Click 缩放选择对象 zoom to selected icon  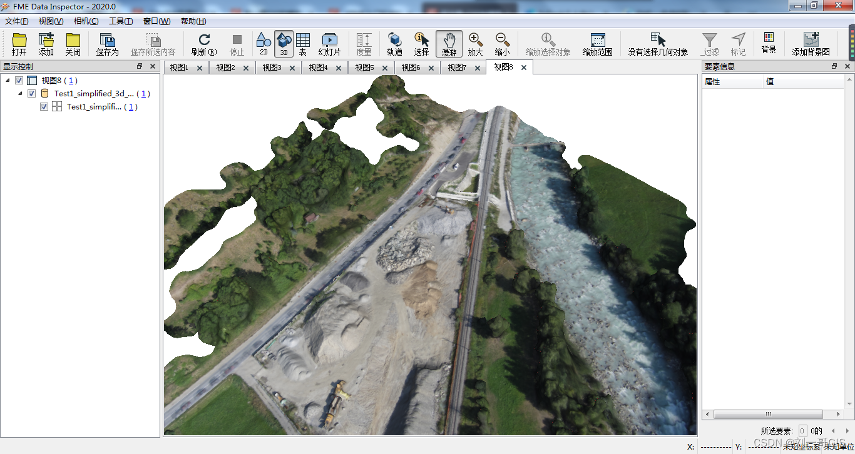(548, 44)
